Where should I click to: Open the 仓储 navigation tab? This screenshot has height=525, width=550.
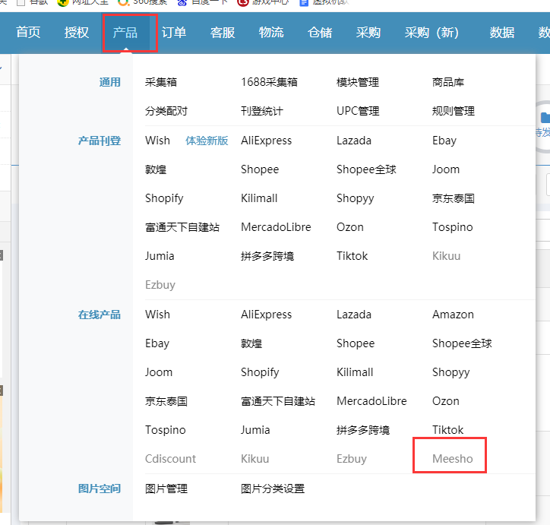pos(320,33)
